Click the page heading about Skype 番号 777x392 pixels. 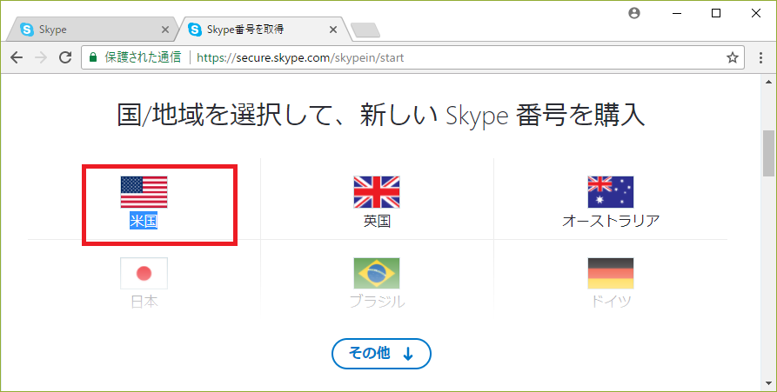[x=380, y=115]
